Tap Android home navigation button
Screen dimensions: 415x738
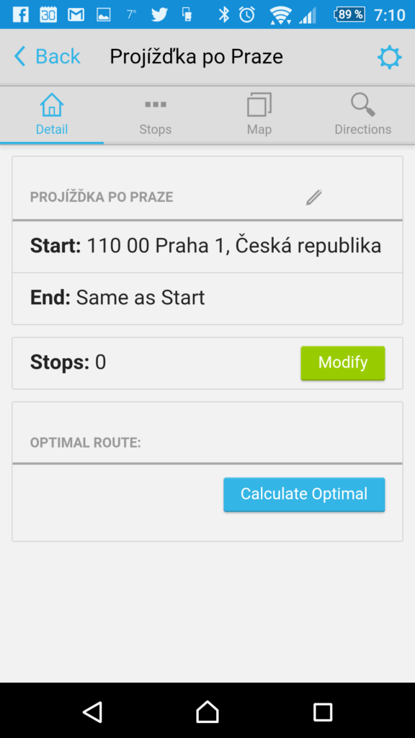(207, 711)
